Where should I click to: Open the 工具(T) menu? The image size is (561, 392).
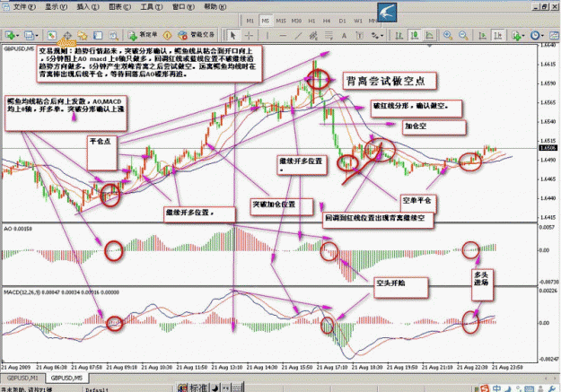point(151,7)
